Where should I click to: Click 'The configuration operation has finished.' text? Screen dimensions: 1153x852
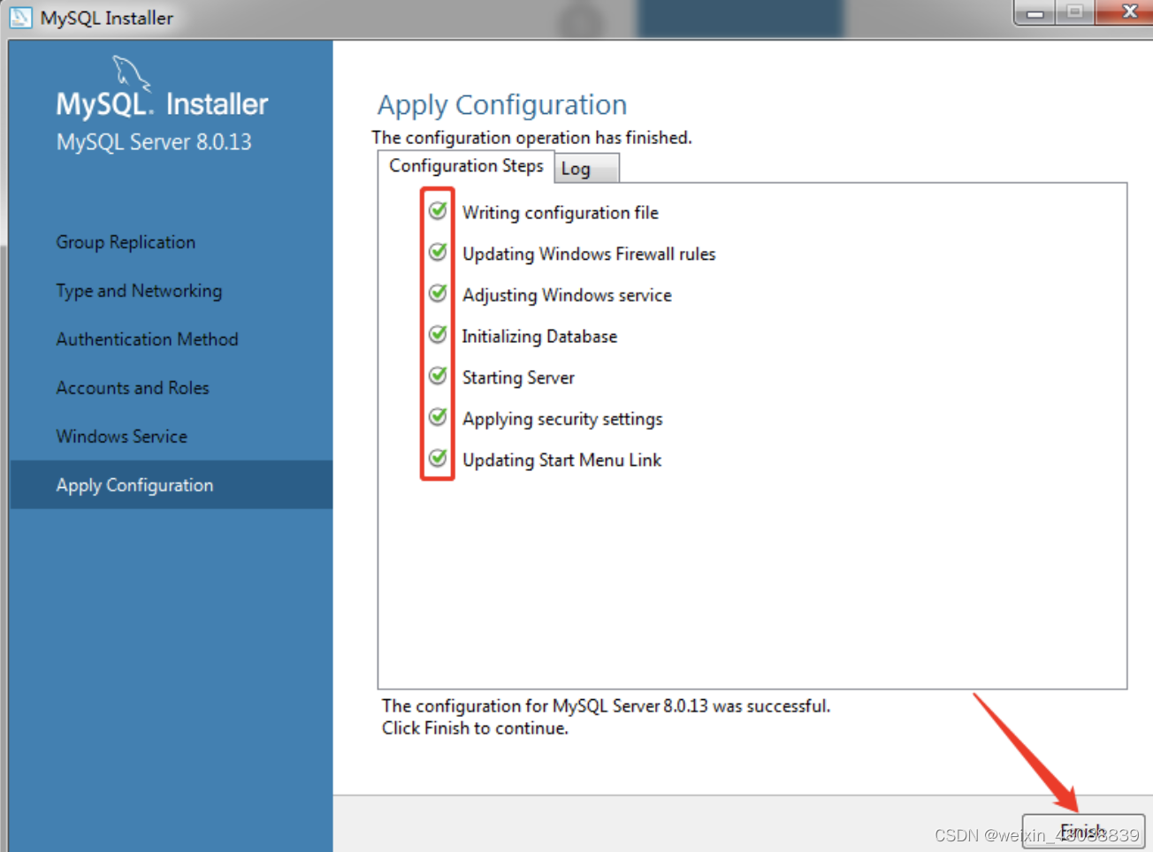click(531, 138)
